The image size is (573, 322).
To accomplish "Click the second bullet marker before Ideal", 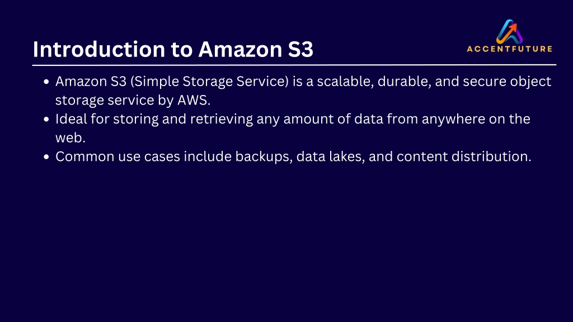I will click(x=46, y=120).
